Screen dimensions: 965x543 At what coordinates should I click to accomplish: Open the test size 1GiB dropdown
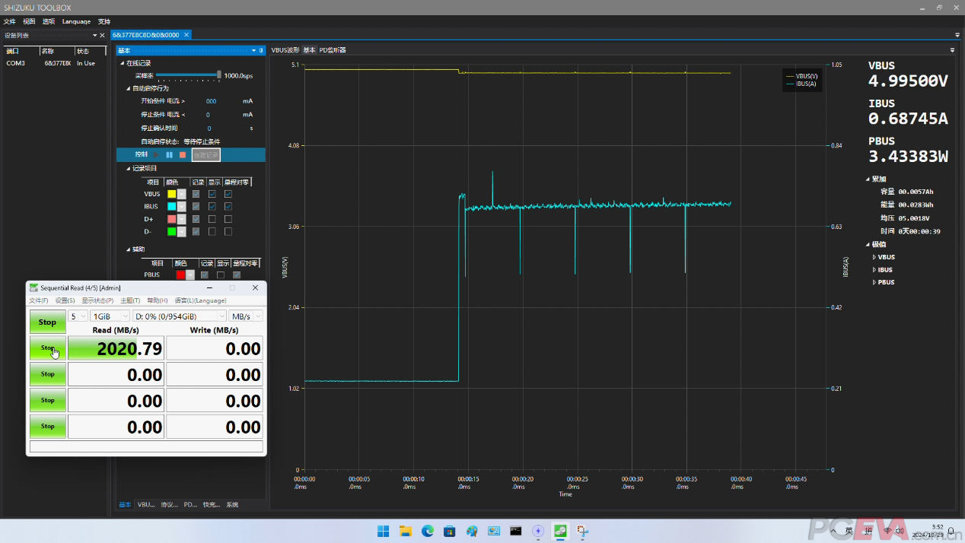pos(110,316)
